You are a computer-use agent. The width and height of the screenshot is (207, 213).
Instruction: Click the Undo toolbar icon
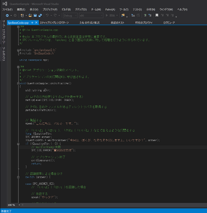tap(47, 16)
